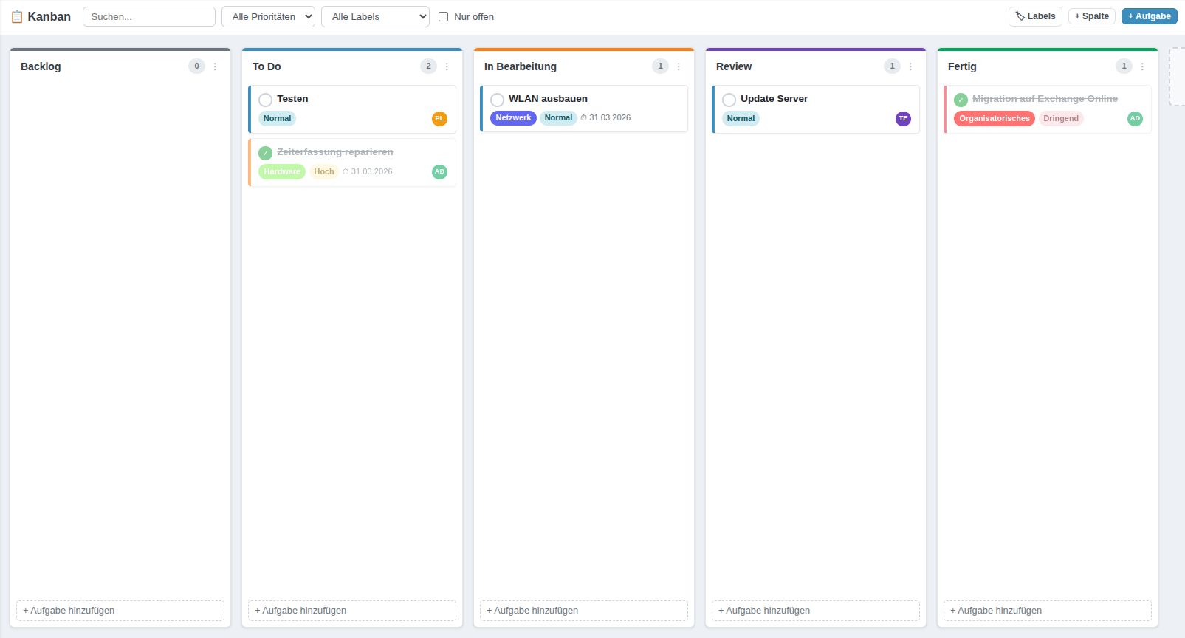Screen dimensions: 1185x638
Task: Mark Update Server as done
Action: click(x=729, y=100)
